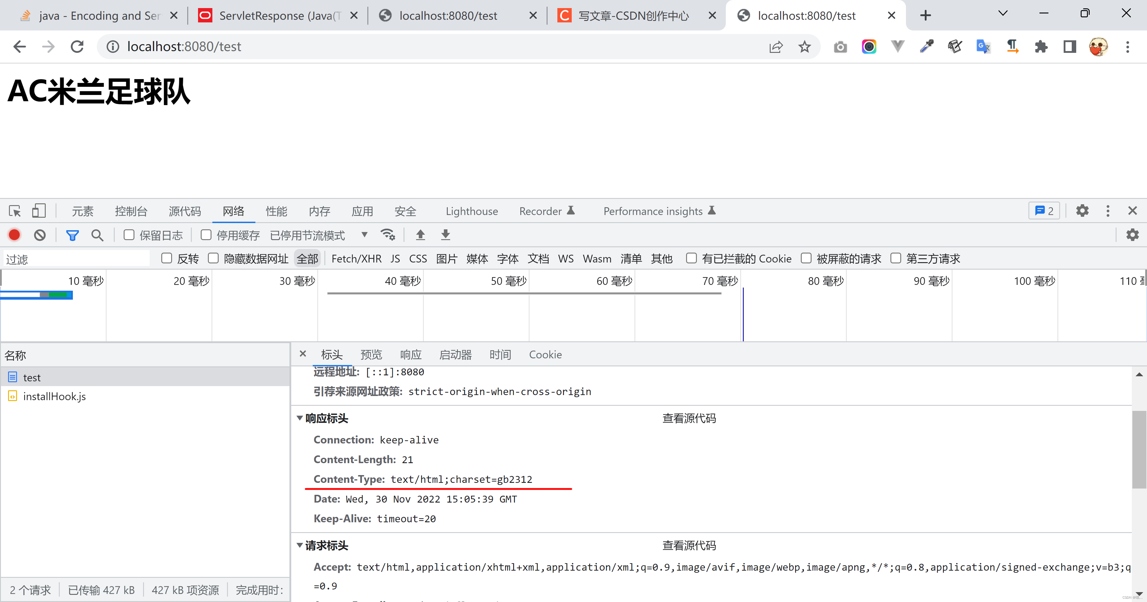Bookmark this page with star icon
This screenshot has width=1147, height=602.
click(804, 46)
